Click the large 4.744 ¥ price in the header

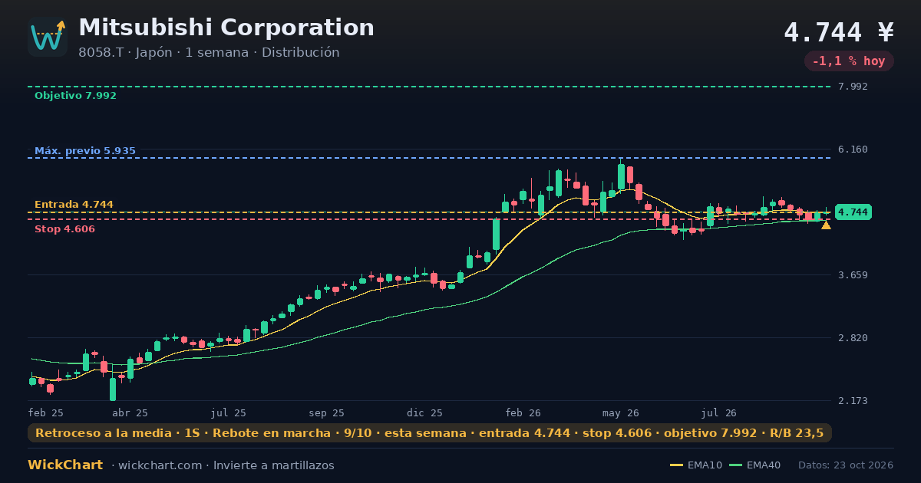coord(839,32)
